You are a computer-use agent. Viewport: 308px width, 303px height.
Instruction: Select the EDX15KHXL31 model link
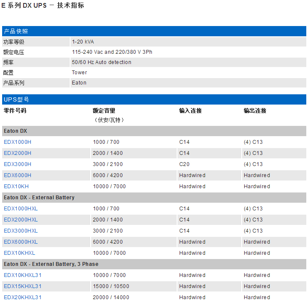(x=23, y=286)
